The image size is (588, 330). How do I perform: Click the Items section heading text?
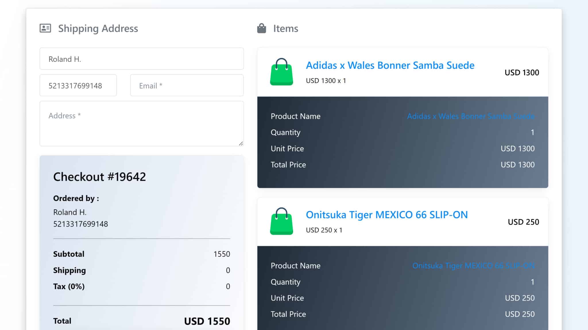coord(285,28)
